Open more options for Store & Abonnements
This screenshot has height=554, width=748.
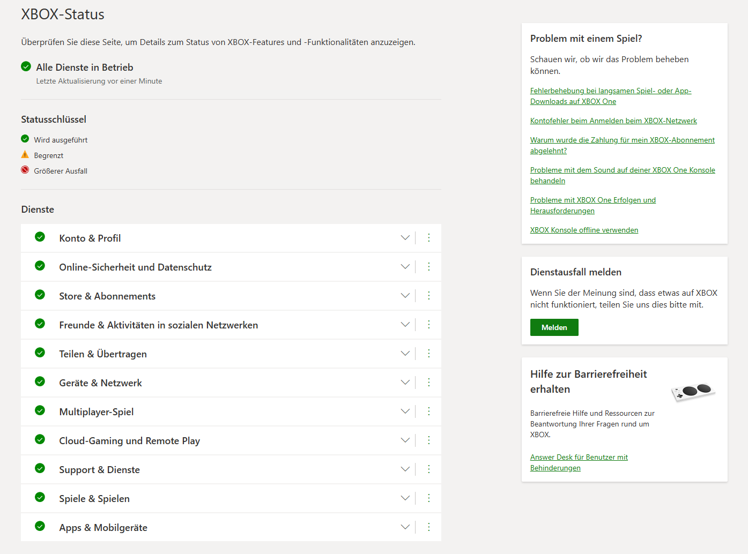coord(429,296)
